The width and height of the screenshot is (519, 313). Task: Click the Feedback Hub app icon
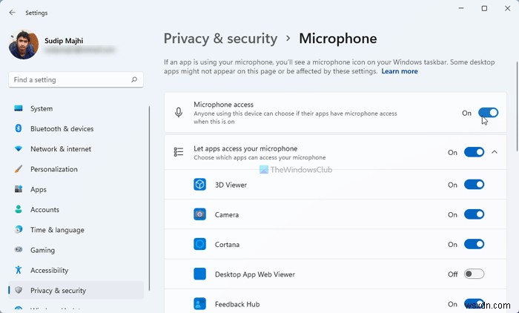(199, 303)
